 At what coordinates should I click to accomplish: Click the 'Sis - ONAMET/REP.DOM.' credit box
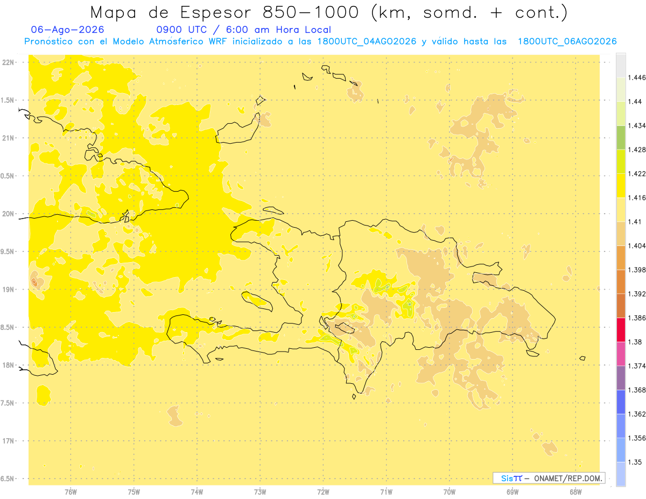pyautogui.click(x=549, y=478)
